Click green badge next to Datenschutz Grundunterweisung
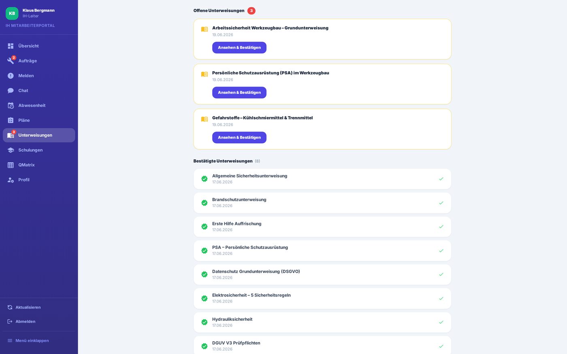Screen dimensions: 567x354 coord(205,274)
